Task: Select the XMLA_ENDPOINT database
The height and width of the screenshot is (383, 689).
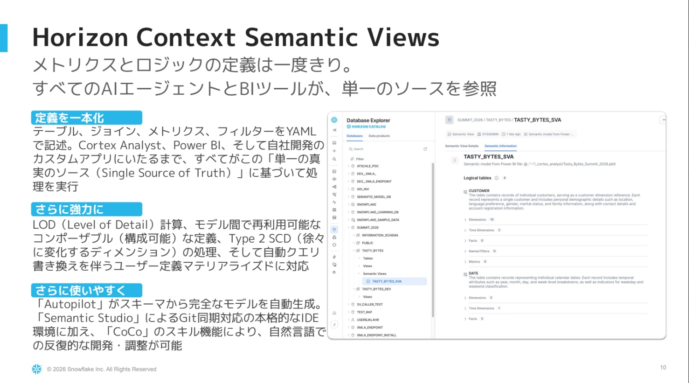Action: [370, 327]
